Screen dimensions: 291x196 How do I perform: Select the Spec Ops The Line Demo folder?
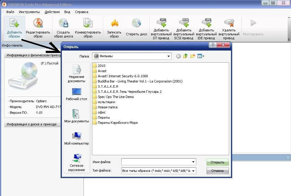pyautogui.click(x=113, y=97)
